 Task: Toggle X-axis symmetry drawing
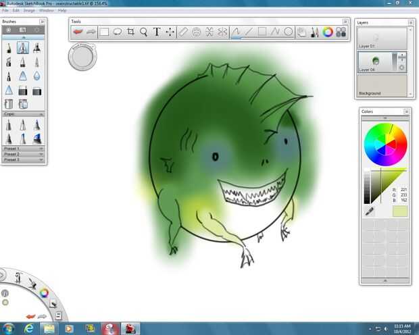(209, 32)
